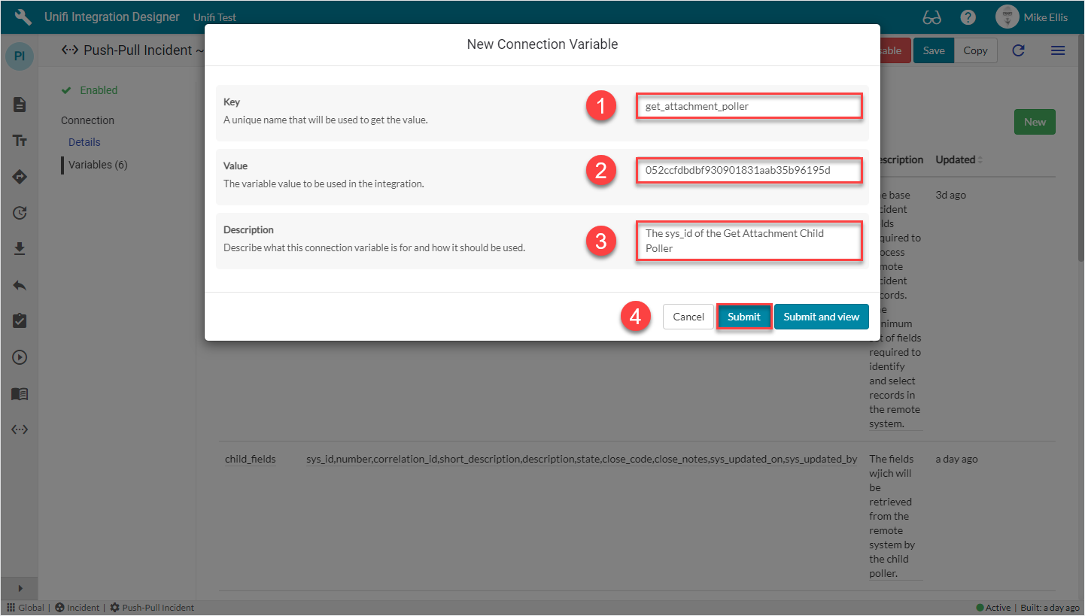
Task: Click the download icon in the left sidebar
Action: 18,249
